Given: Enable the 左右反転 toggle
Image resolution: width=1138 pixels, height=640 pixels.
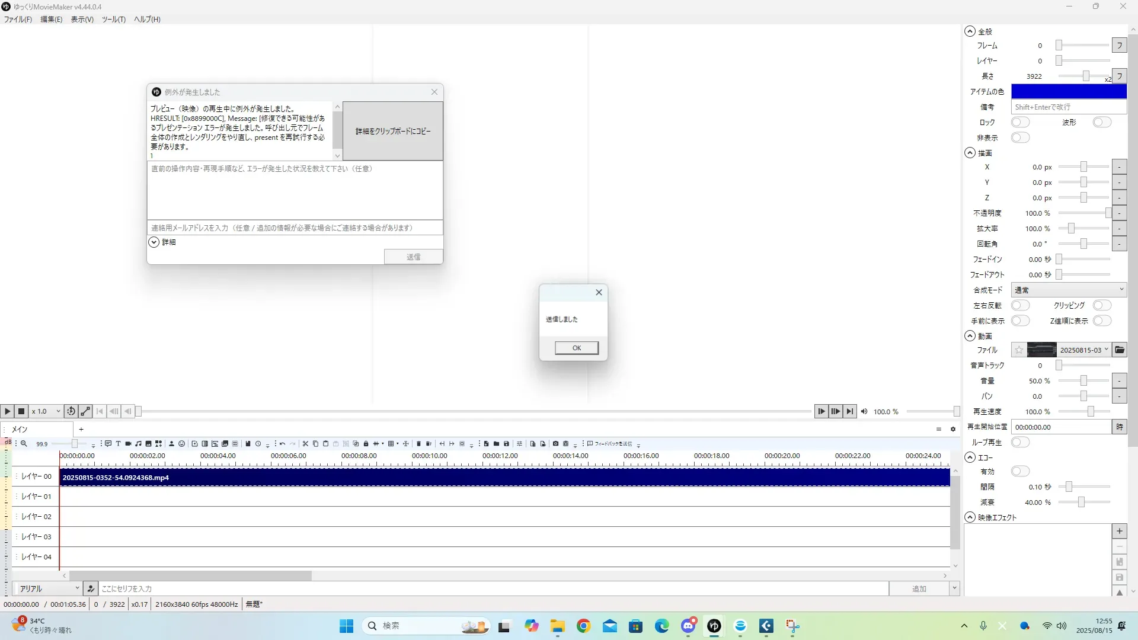Looking at the screenshot, I should click(x=1020, y=305).
